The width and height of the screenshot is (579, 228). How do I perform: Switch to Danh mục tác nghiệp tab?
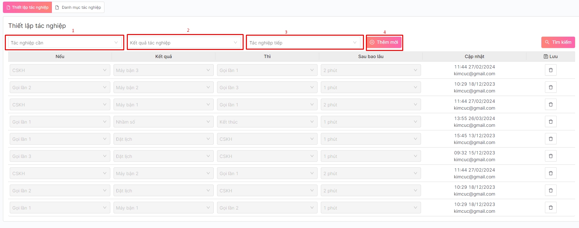tap(78, 7)
